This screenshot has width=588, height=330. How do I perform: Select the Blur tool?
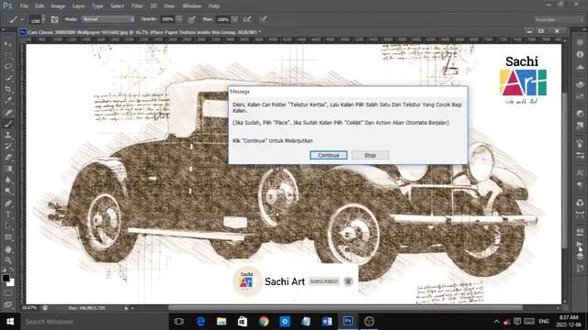(8, 180)
